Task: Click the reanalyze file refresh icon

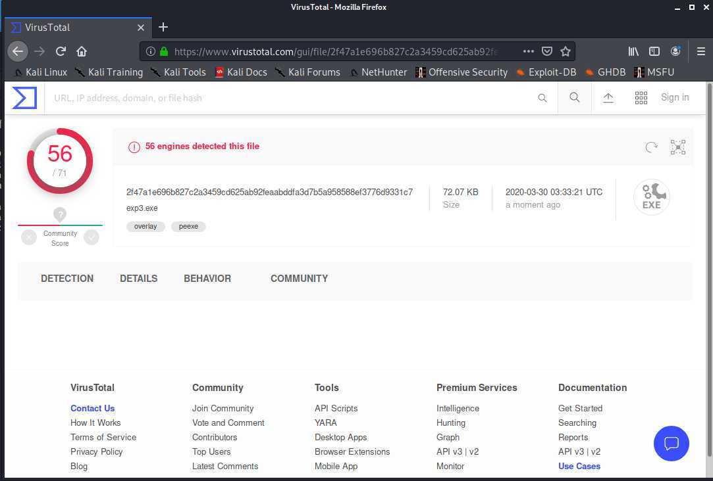Action: click(651, 147)
